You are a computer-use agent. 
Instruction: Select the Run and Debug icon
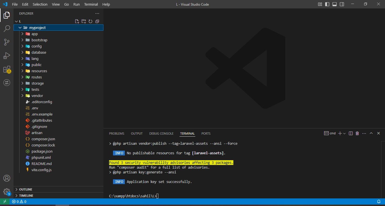(x=7, y=56)
